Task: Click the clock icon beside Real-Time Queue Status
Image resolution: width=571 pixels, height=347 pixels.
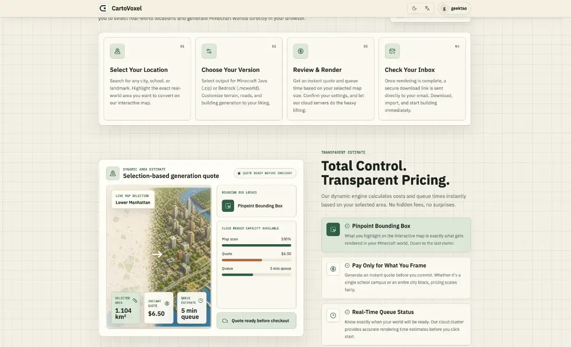Action: click(333, 315)
